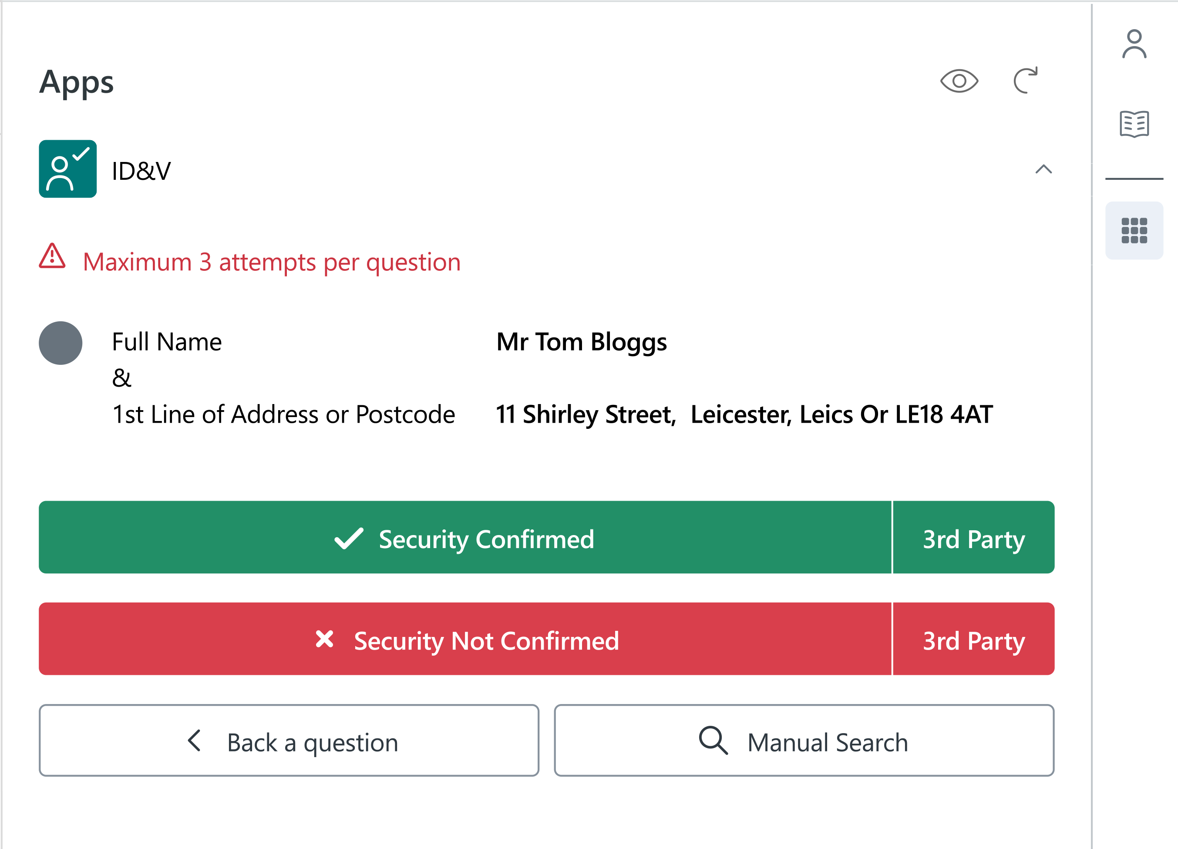The image size is (1178, 849).
Task: Click the eye visibility icon
Action: click(x=959, y=81)
